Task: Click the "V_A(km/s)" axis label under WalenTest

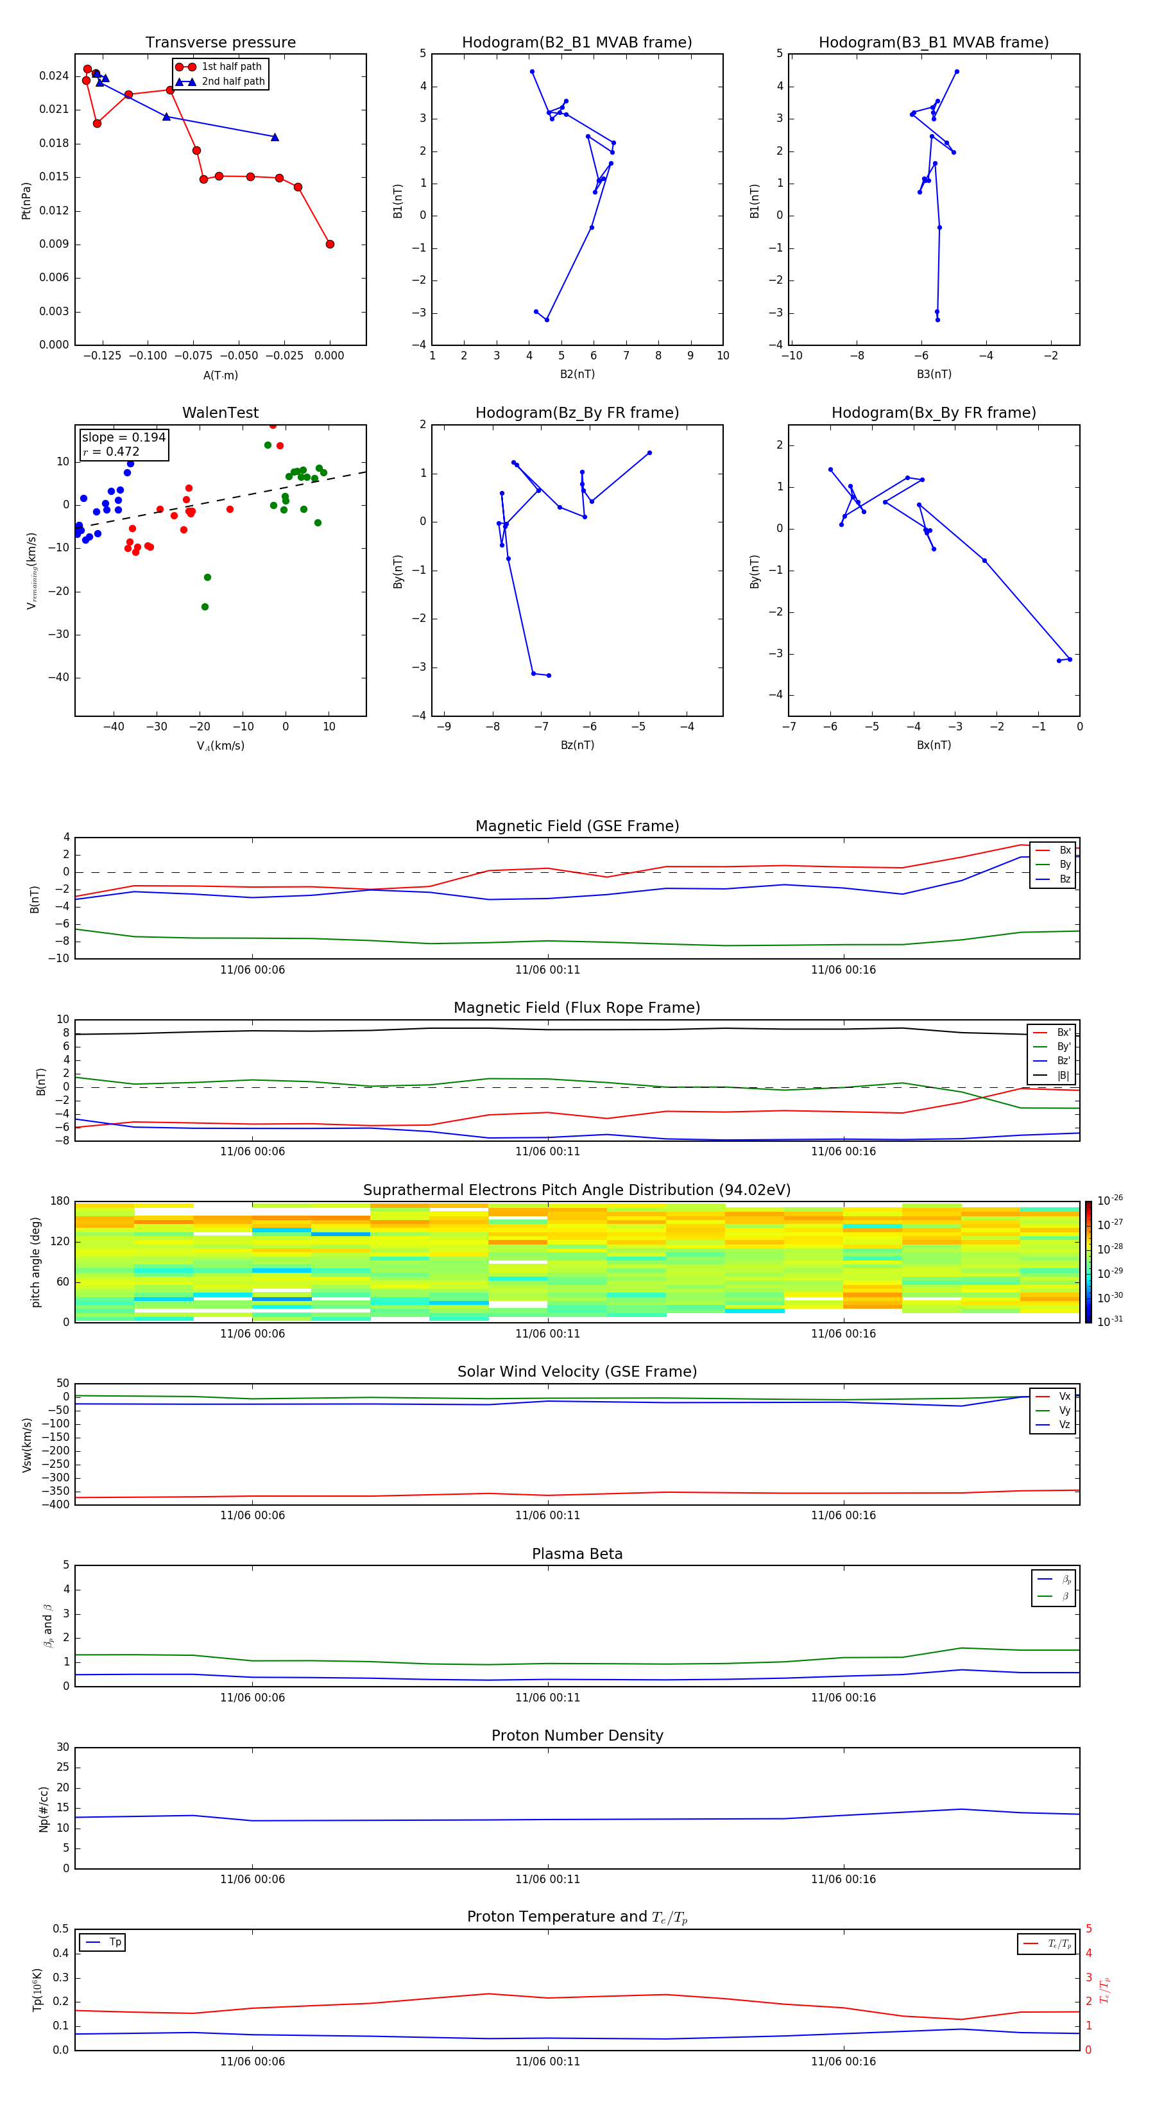Action: [220, 746]
